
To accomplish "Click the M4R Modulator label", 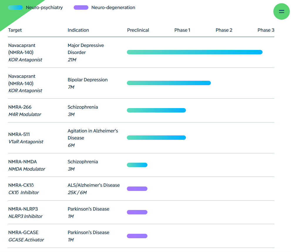I will click(25, 115).
